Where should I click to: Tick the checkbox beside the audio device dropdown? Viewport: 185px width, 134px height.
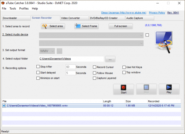(x=147, y=35)
